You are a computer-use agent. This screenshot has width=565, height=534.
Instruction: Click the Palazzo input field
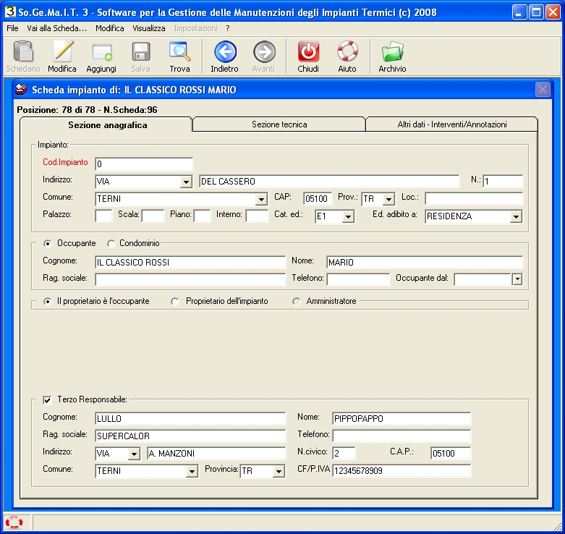103,216
